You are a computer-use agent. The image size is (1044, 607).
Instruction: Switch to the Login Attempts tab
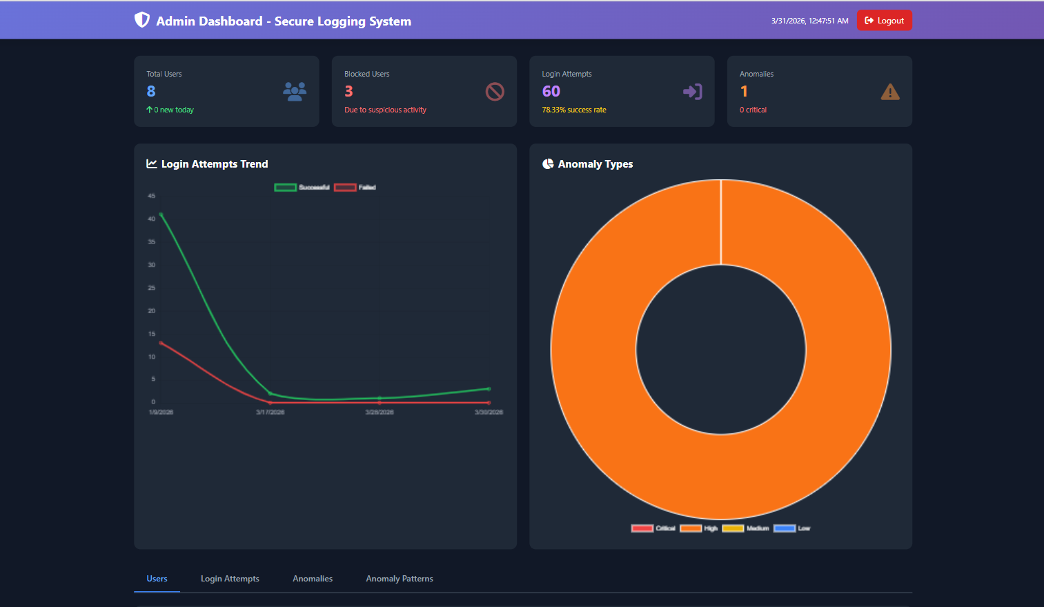click(x=230, y=579)
